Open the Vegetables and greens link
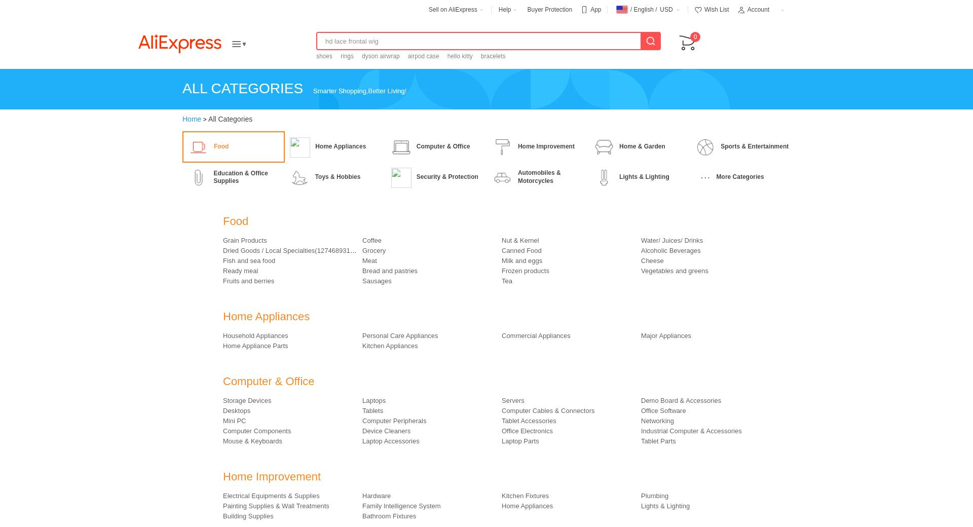The image size is (973, 527). [x=675, y=271]
